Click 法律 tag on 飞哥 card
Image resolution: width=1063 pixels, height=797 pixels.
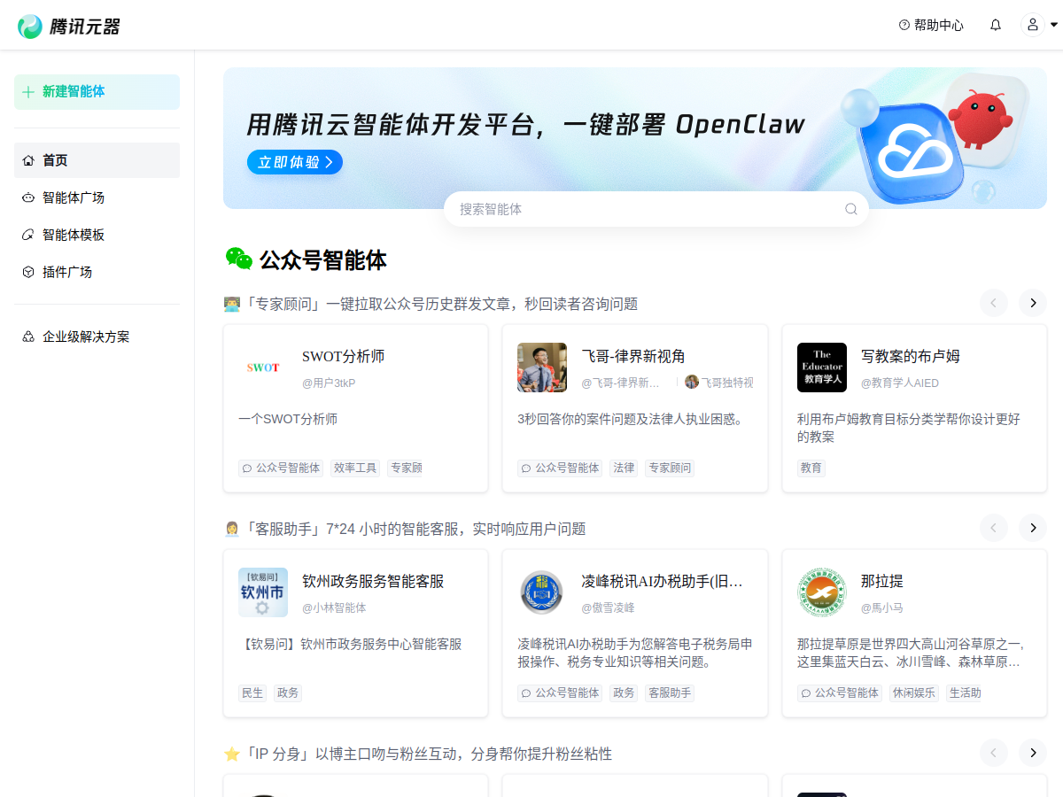pos(625,468)
